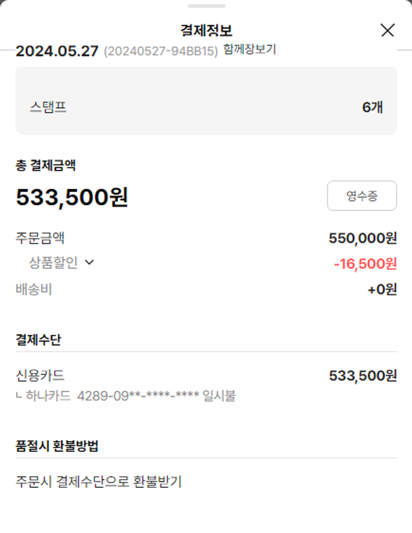Open the 영수증 receipt button

pos(361,196)
